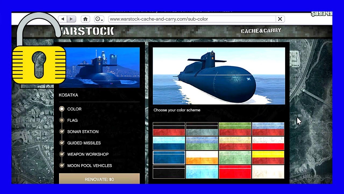
Task: Pick the blue over green color scheme
Action: point(202,143)
